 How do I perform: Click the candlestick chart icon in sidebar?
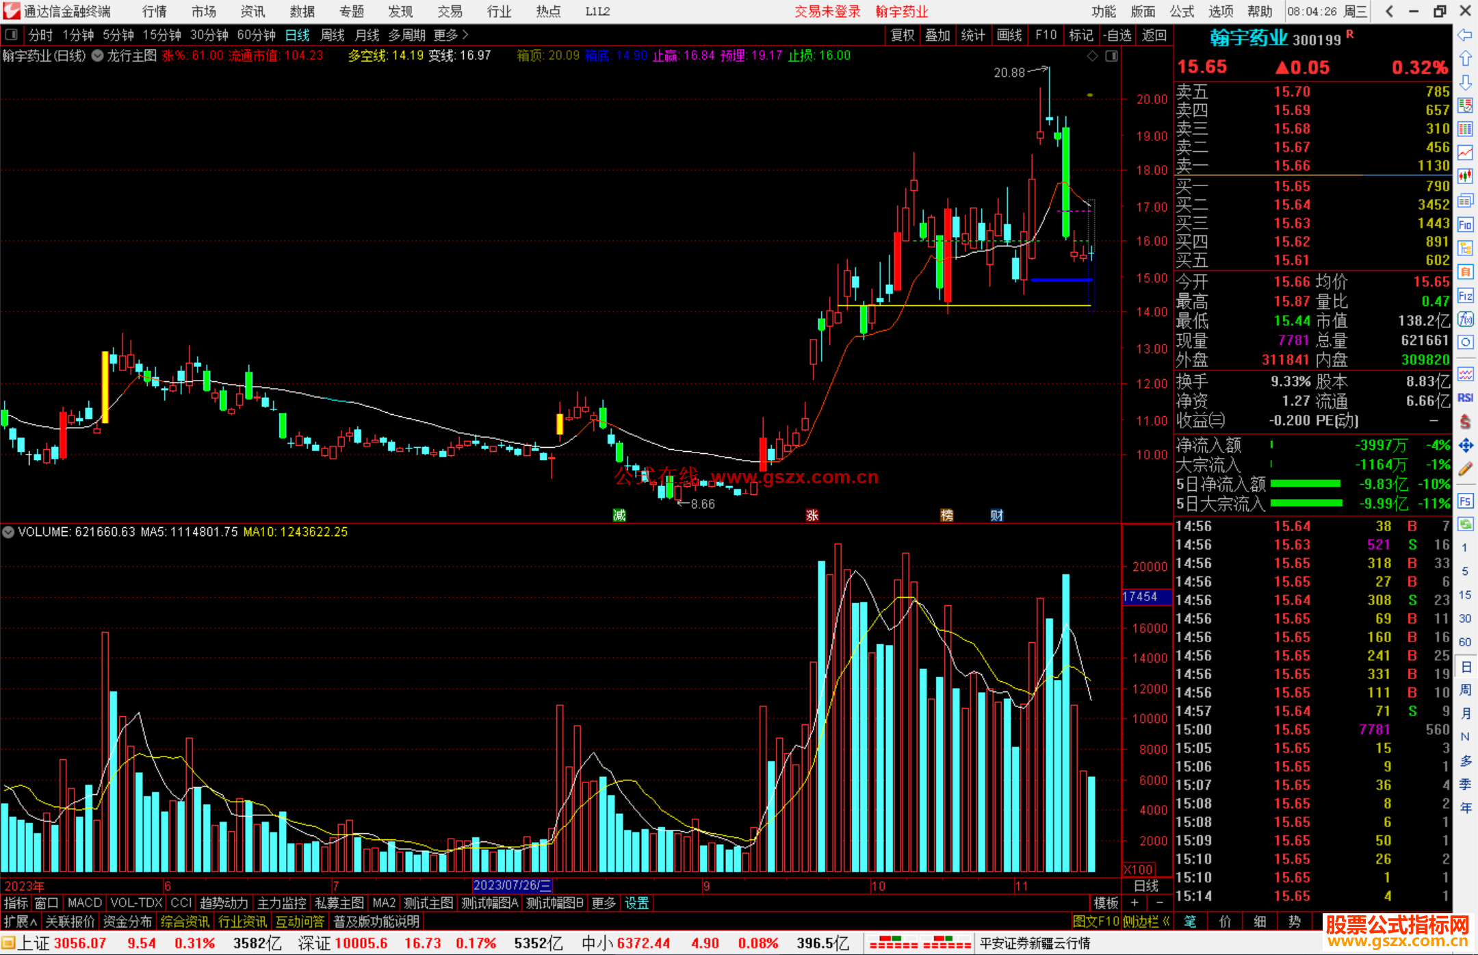coord(1465,176)
